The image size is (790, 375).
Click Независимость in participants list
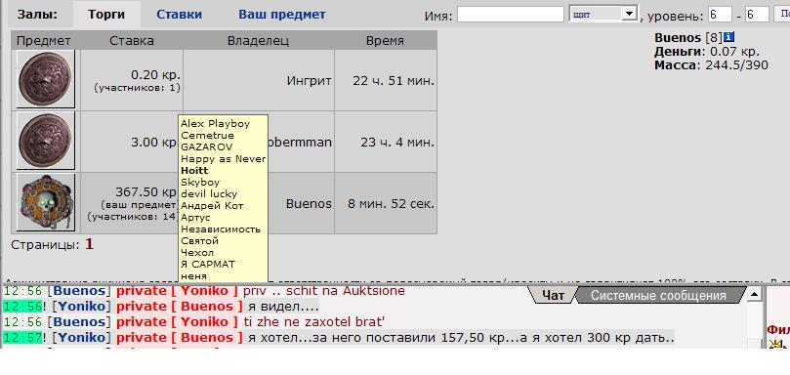click(221, 229)
